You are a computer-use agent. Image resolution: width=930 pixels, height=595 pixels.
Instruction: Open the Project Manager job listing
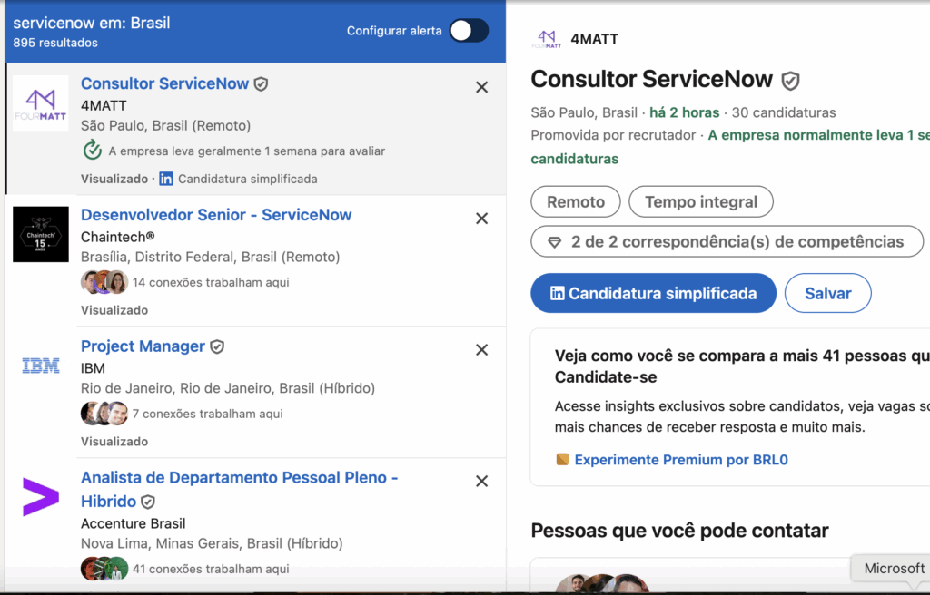pos(143,346)
